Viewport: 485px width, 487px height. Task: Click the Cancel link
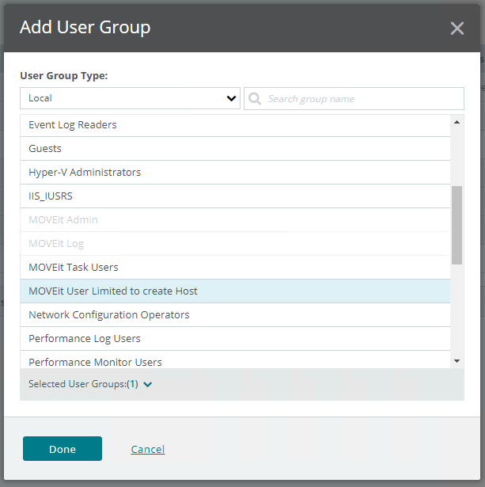[148, 449]
